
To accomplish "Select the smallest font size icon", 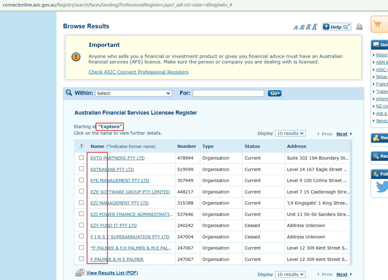I will [x=296, y=27].
